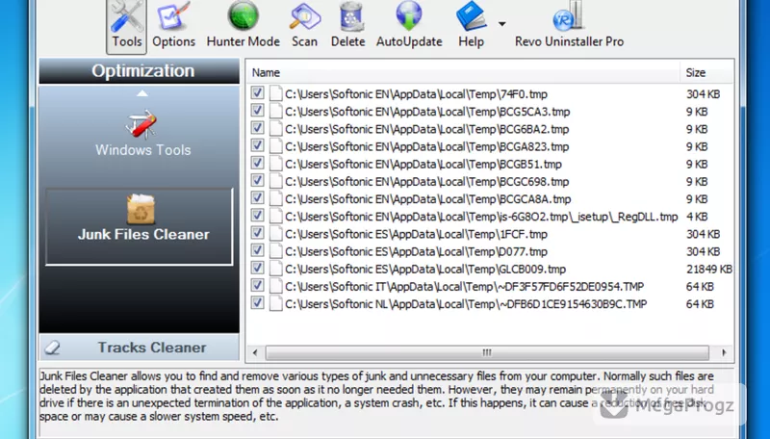
Task: Click the file icon for BCGA823.tmp
Action: click(x=276, y=145)
